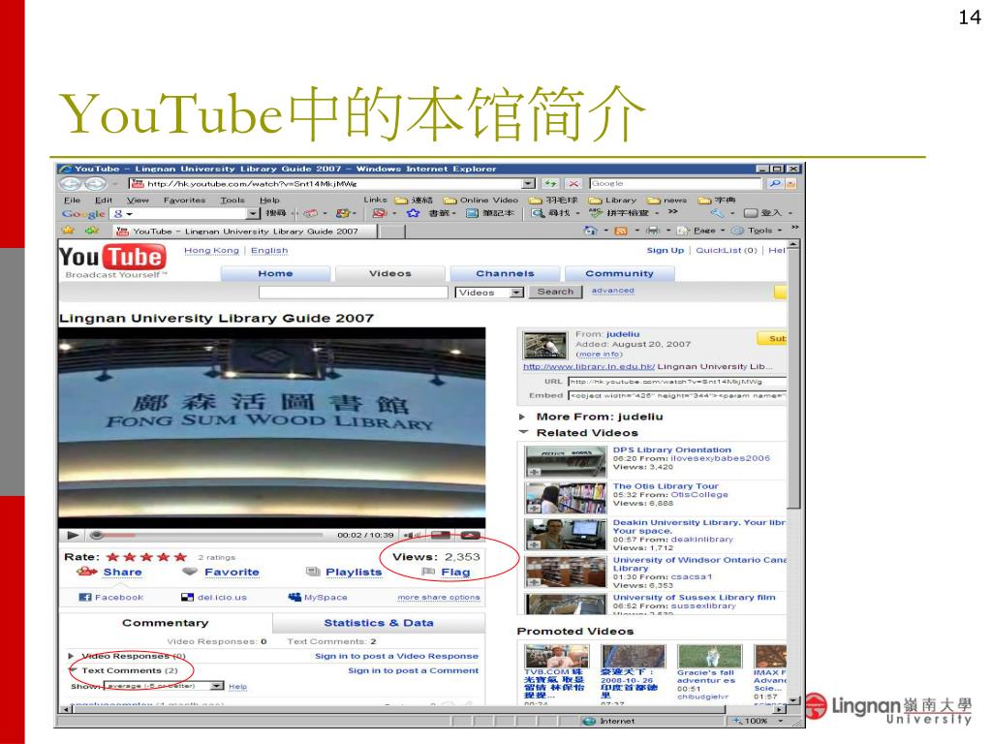Click the Favorite heart icon

190,572
